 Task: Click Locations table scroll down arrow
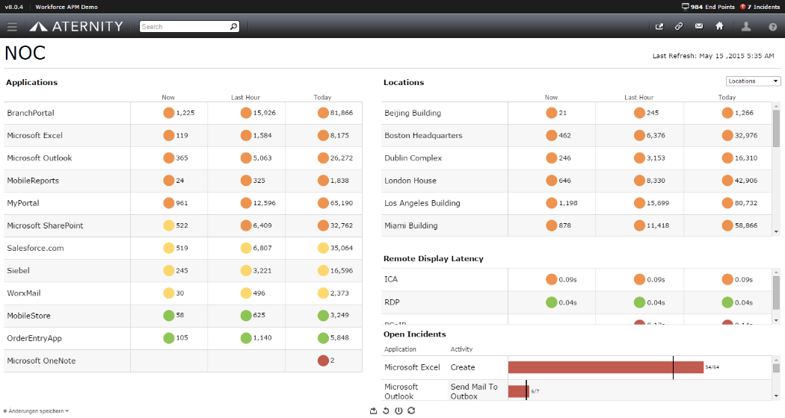(x=776, y=231)
